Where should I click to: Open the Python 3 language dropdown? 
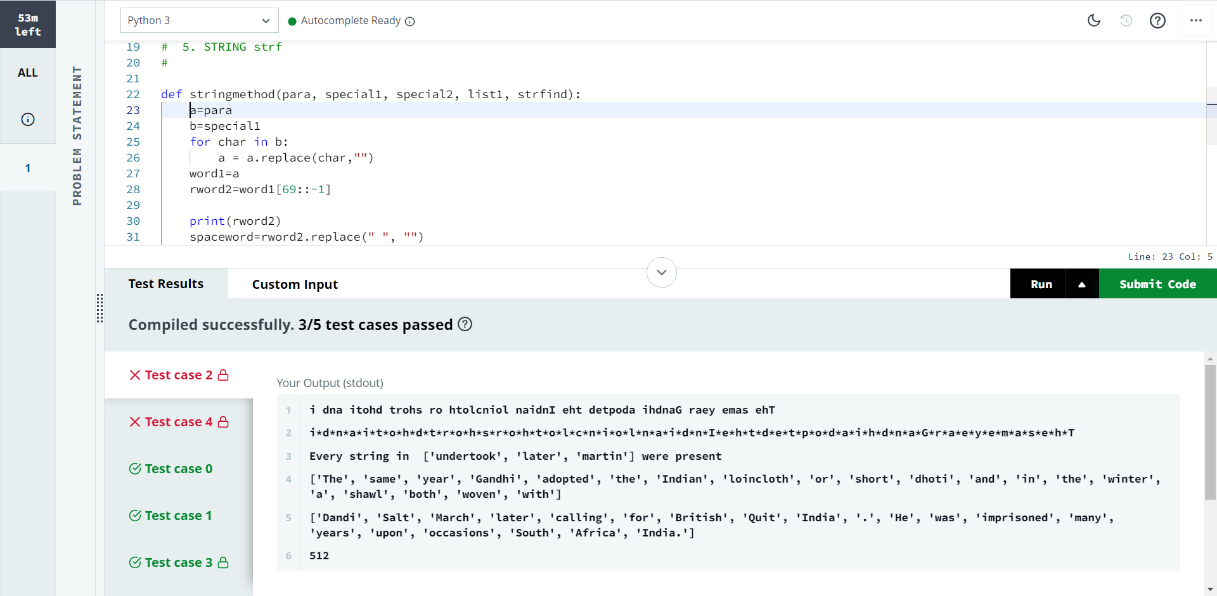pyautogui.click(x=199, y=20)
